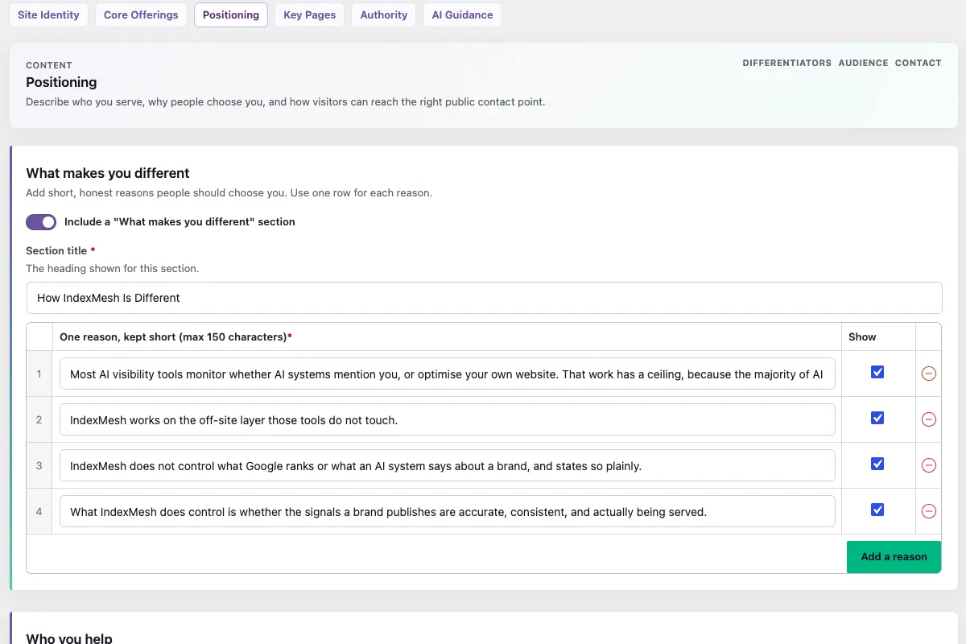This screenshot has width=966, height=644.
Task: Open the Core Offerings tab
Action: tap(141, 14)
